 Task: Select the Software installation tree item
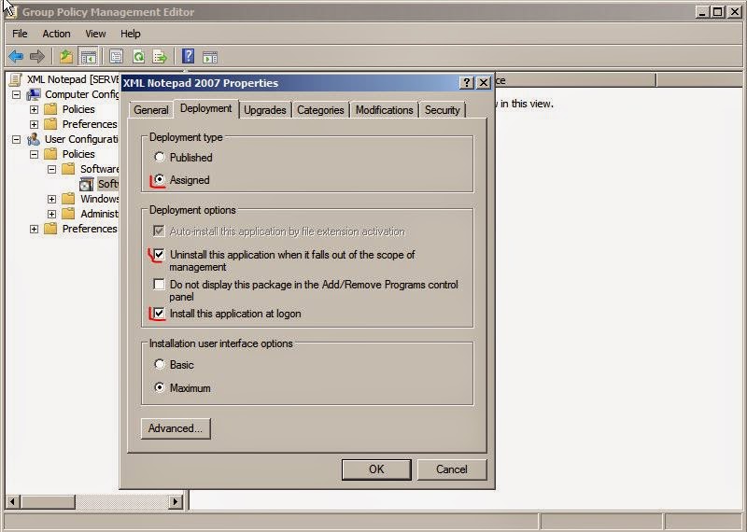(107, 184)
